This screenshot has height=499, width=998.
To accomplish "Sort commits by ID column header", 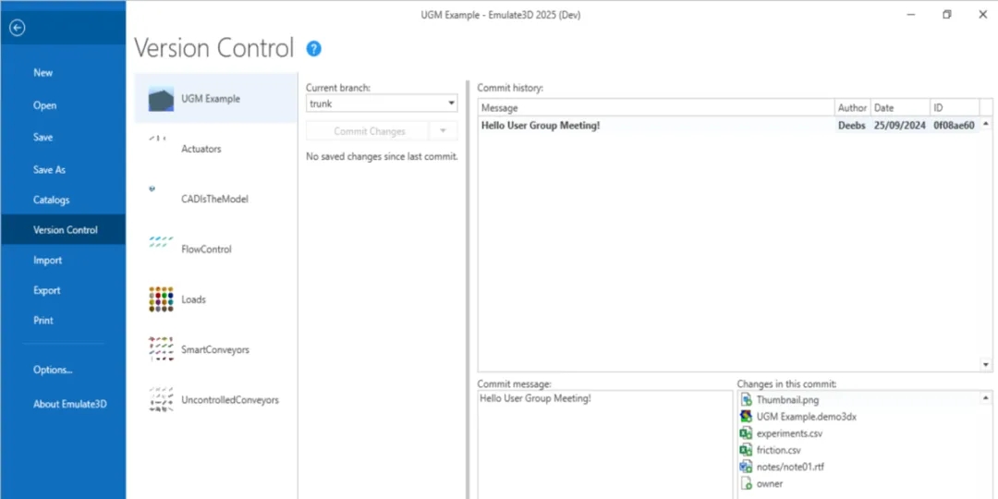I will click(x=954, y=108).
